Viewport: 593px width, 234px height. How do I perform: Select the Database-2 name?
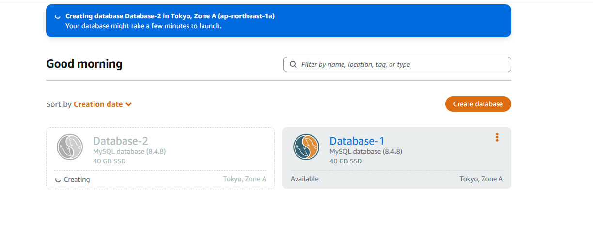(121, 141)
